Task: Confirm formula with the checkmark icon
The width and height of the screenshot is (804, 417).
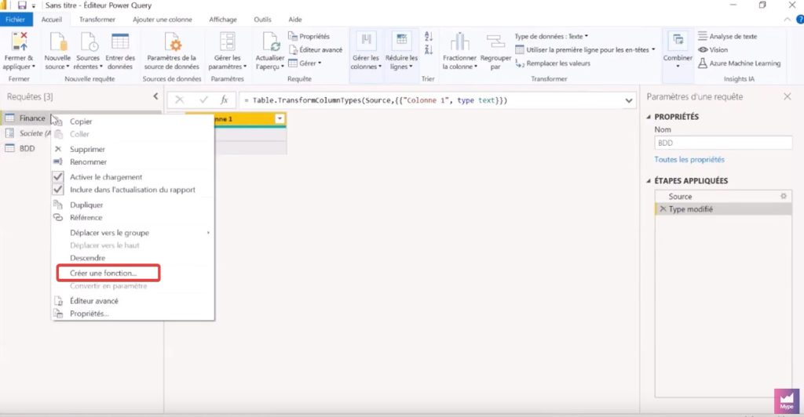Action: pos(203,100)
